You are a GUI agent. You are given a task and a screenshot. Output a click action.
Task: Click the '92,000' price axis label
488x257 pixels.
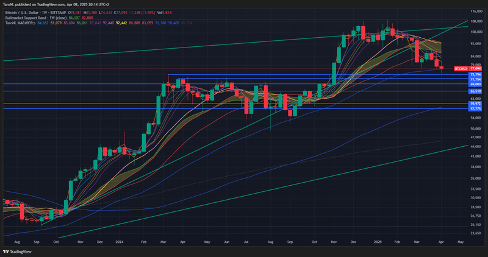(x=475, y=44)
